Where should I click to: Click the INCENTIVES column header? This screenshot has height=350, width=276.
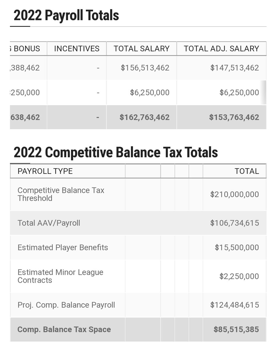[77, 48]
